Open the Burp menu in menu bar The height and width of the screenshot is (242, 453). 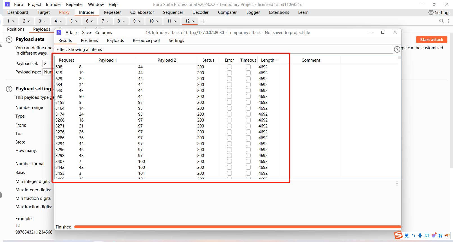pos(19,5)
